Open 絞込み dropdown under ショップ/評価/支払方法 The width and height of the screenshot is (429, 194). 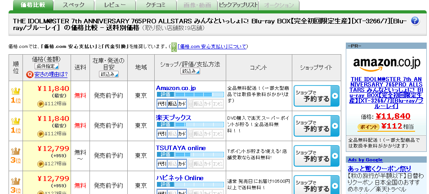(190, 71)
